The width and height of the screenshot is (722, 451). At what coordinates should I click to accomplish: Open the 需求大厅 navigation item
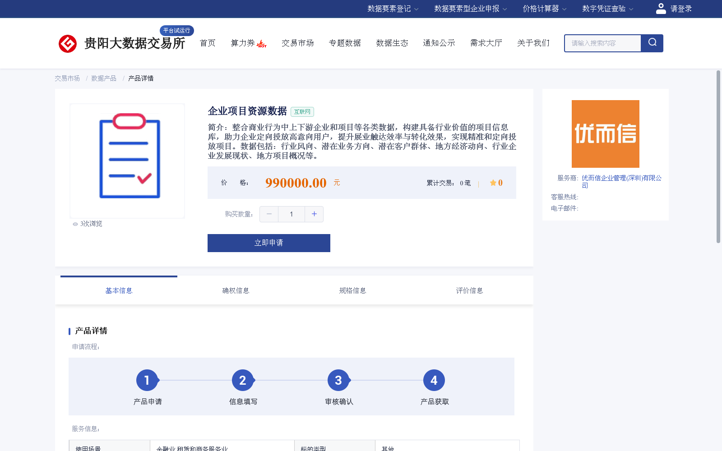point(486,43)
